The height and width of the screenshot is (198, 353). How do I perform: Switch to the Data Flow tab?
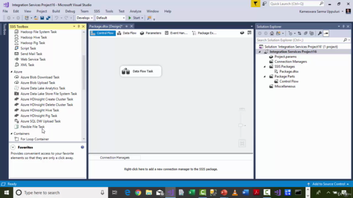(127, 33)
